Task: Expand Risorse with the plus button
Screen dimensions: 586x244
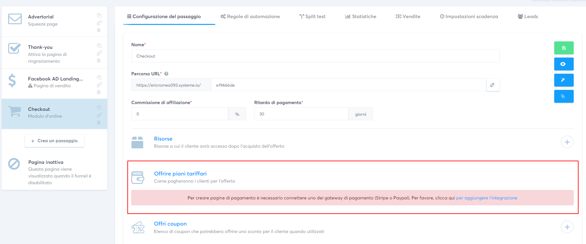Action: pyautogui.click(x=567, y=142)
